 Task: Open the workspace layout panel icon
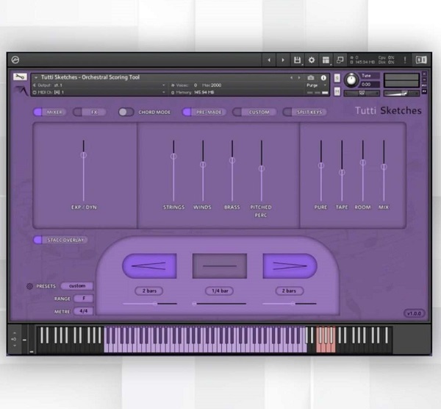[x=326, y=60]
